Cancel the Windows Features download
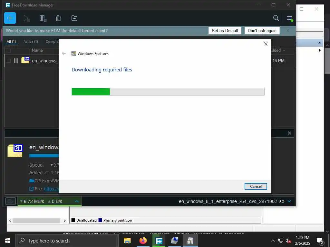This screenshot has height=247, width=330. point(256,186)
